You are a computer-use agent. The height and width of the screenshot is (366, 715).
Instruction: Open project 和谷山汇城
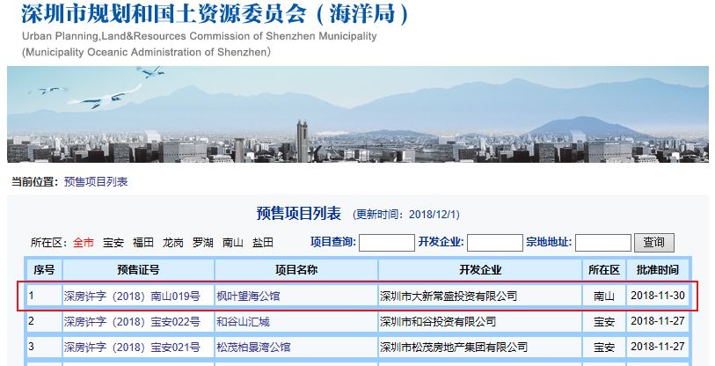click(243, 322)
